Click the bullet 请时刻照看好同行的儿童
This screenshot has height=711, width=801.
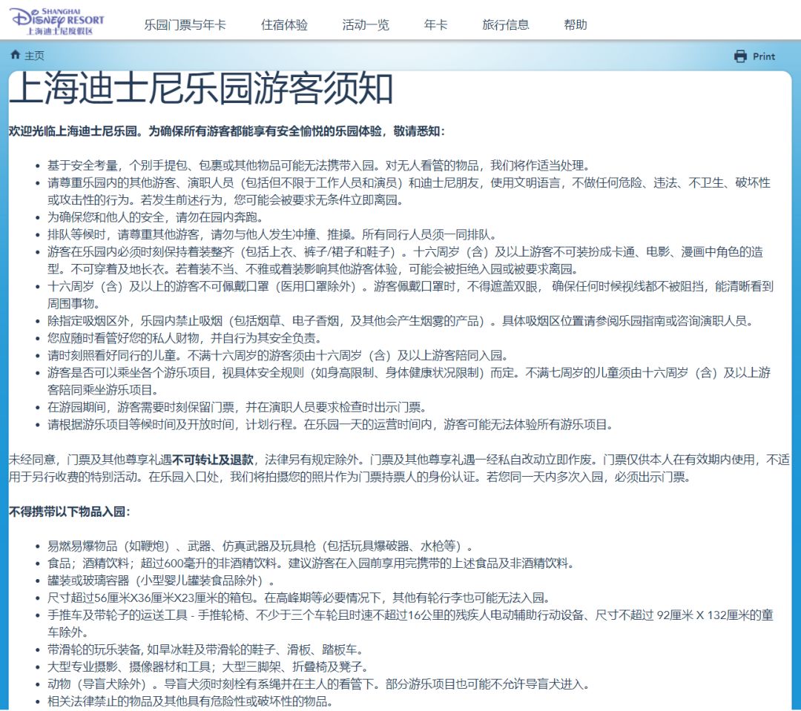pyautogui.click(x=278, y=356)
